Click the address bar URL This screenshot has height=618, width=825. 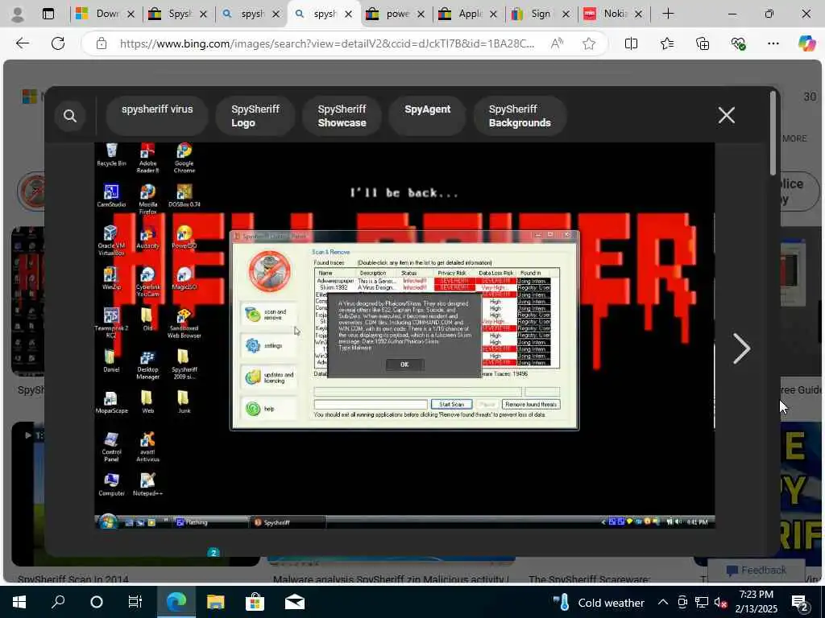(x=327, y=43)
